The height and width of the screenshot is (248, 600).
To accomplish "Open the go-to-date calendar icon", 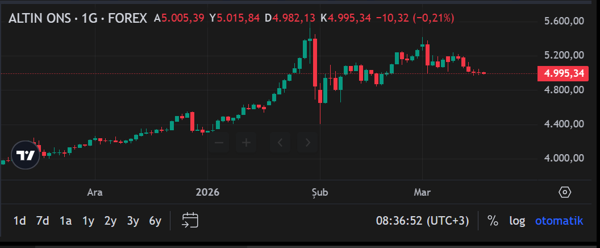I will pyautogui.click(x=190, y=221).
